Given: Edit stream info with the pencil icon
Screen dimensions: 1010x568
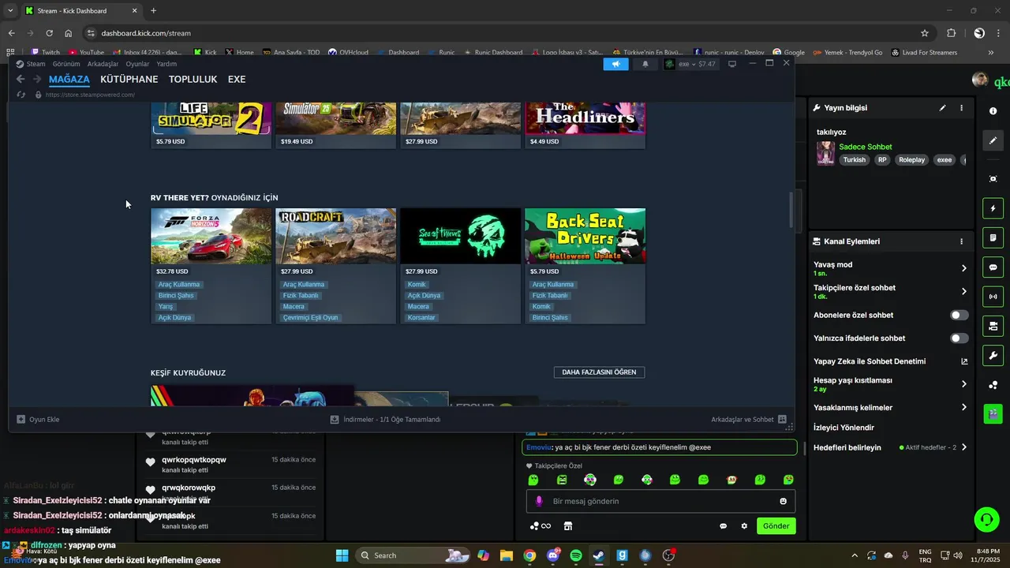Looking at the screenshot, I should 942,107.
